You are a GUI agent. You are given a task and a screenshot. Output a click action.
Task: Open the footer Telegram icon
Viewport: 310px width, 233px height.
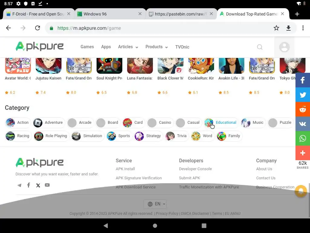[x=19, y=185]
